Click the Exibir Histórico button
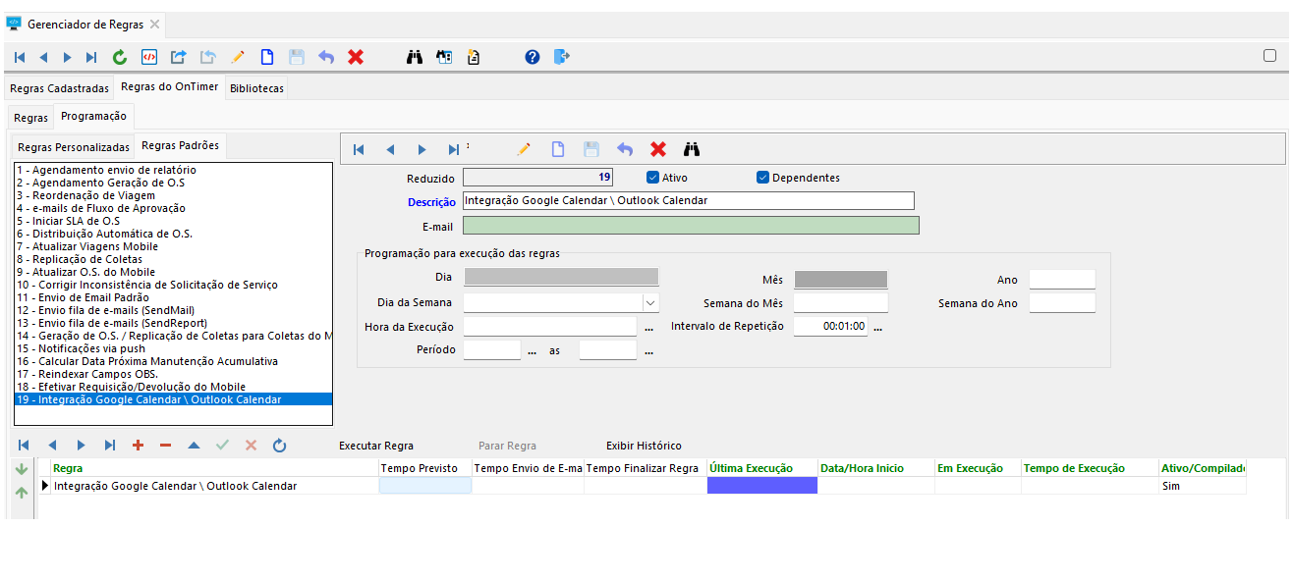The width and height of the screenshot is (1293, 580). click(x=644, y=446)
